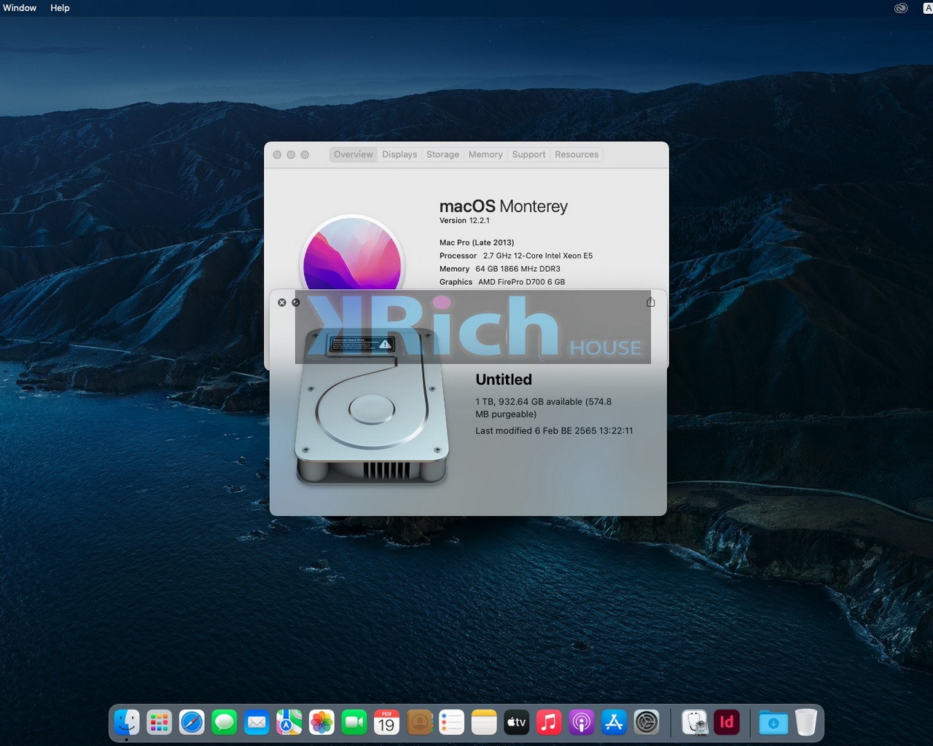The width and height of the screenshot is (933, 746).
Task: Launch Safari from the dock
Action: click(192, 723)
